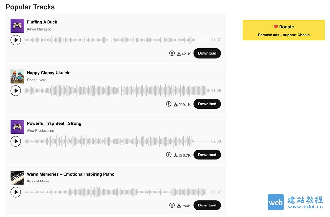Open Warm Memories track title link
The image size is (330, 217).
point(71,174)
